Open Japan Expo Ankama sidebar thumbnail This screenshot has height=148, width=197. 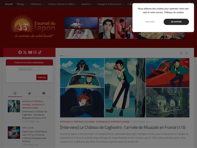click(x=14, y=133)
